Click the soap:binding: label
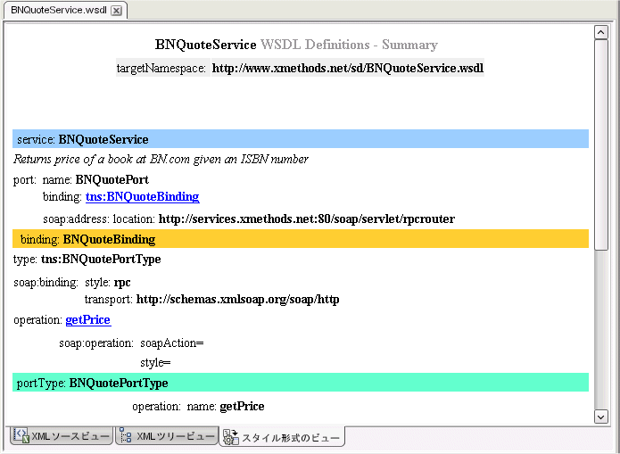 [x=45, y=283]
